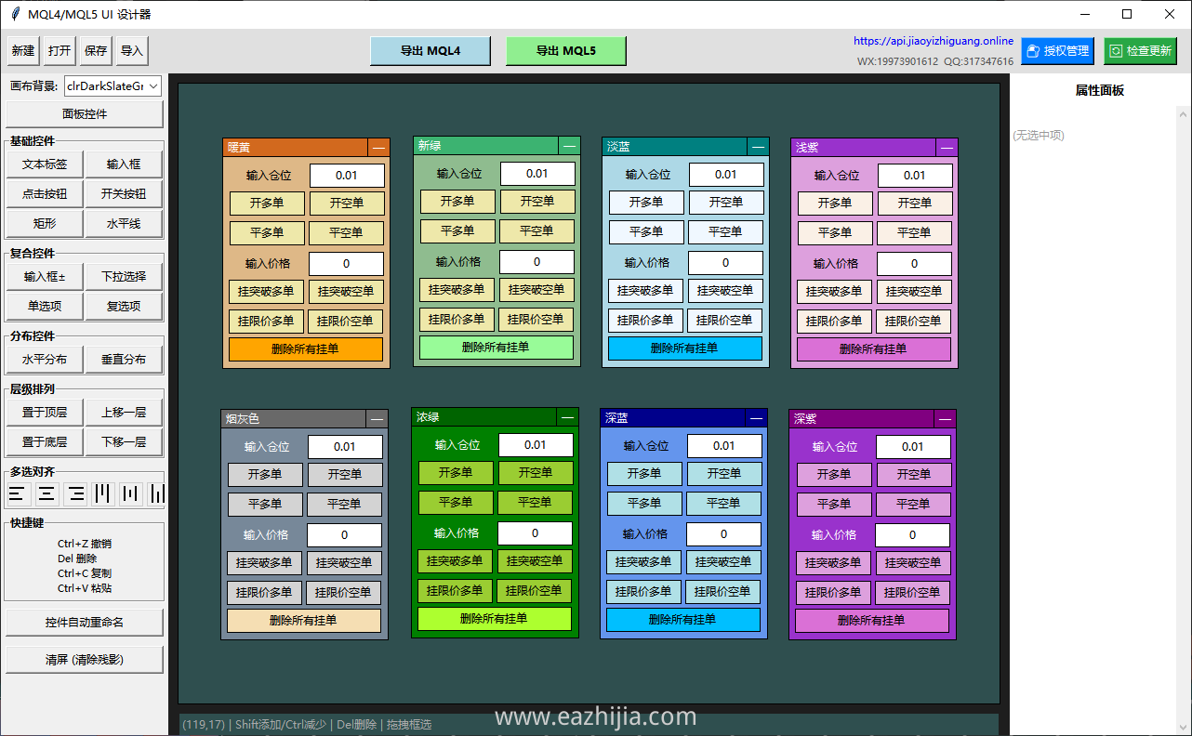Click the (无选中项) text in 属性面板

point(1039,136)
